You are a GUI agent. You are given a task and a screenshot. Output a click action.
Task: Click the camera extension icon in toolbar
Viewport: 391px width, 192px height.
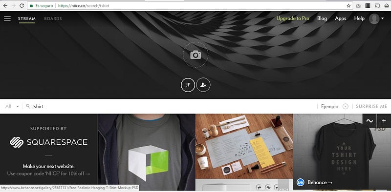[358, 6]
